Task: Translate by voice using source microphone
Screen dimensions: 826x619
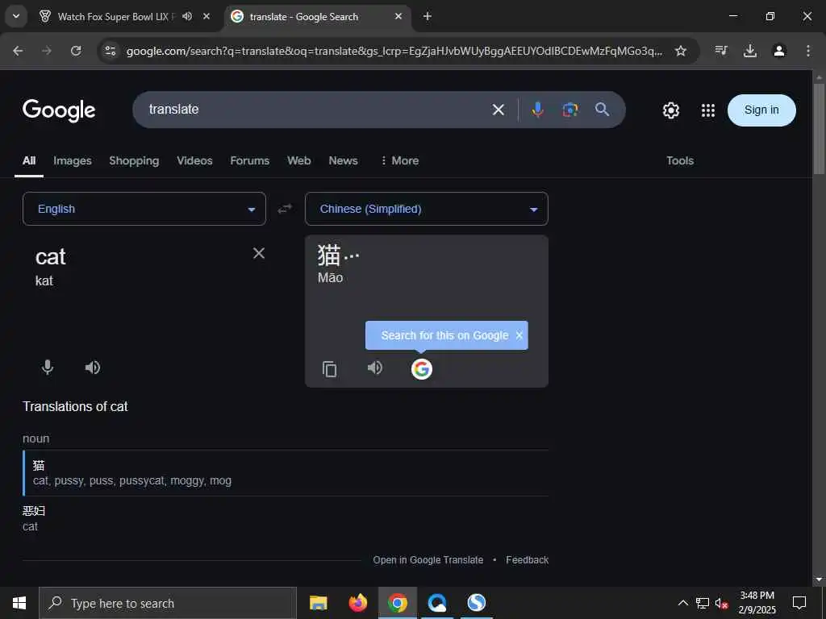Action: pyautogui.click(x=48, y=368)
